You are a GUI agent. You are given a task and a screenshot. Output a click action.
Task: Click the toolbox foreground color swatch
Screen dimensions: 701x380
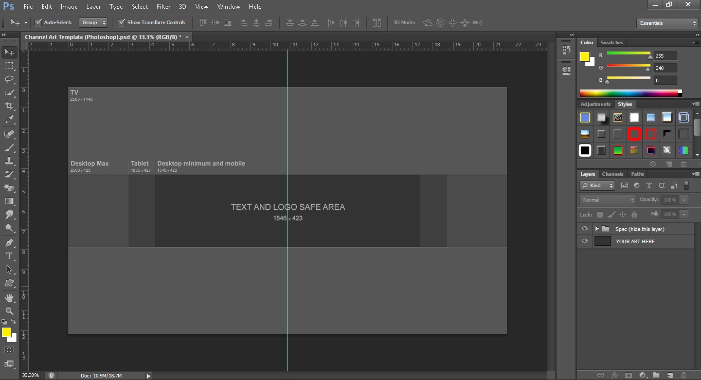pyautogui.click(x=7, y=332)
